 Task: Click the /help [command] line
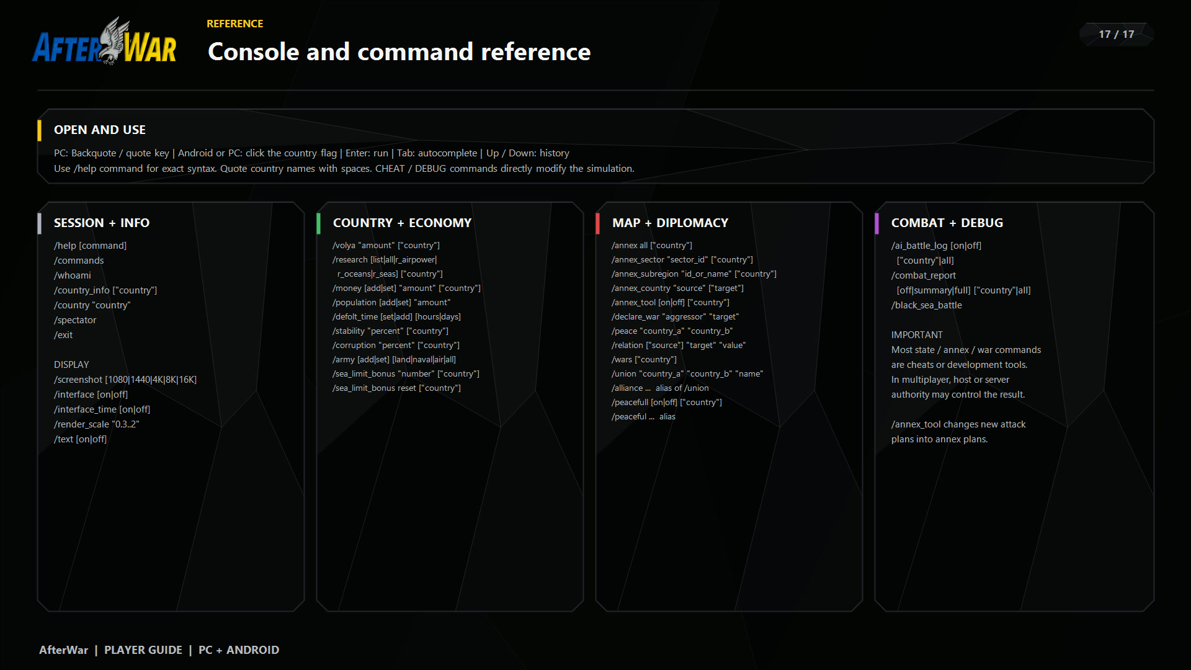(x=90, y=246)
